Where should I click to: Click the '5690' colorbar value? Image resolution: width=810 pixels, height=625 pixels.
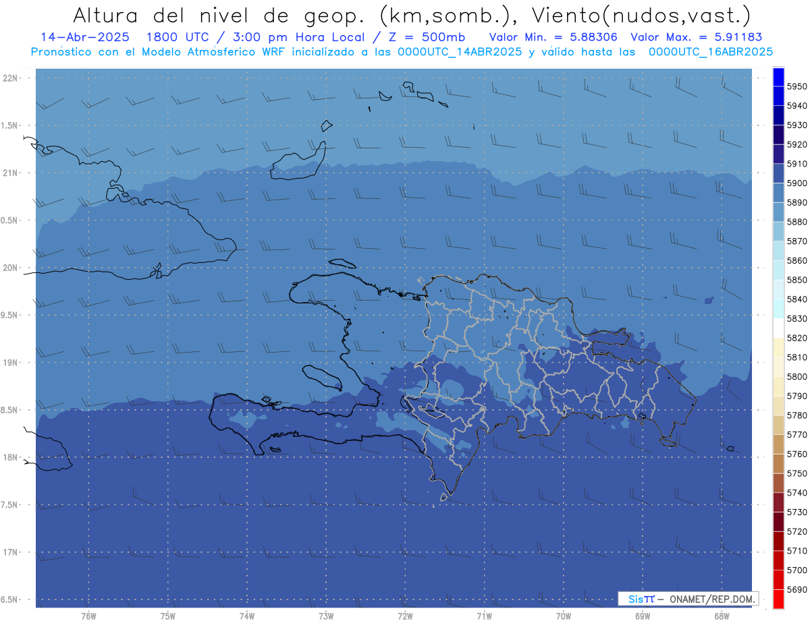(797, 589)
